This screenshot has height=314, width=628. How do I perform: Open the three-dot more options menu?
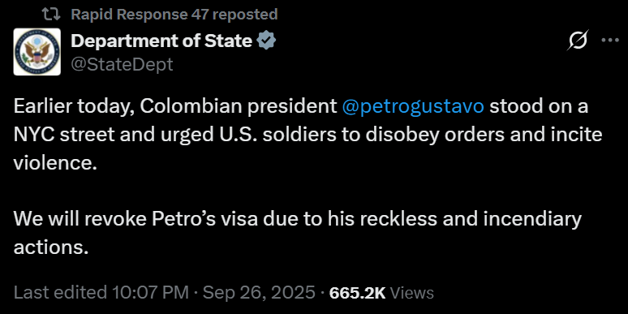click(x=610, y=40)
